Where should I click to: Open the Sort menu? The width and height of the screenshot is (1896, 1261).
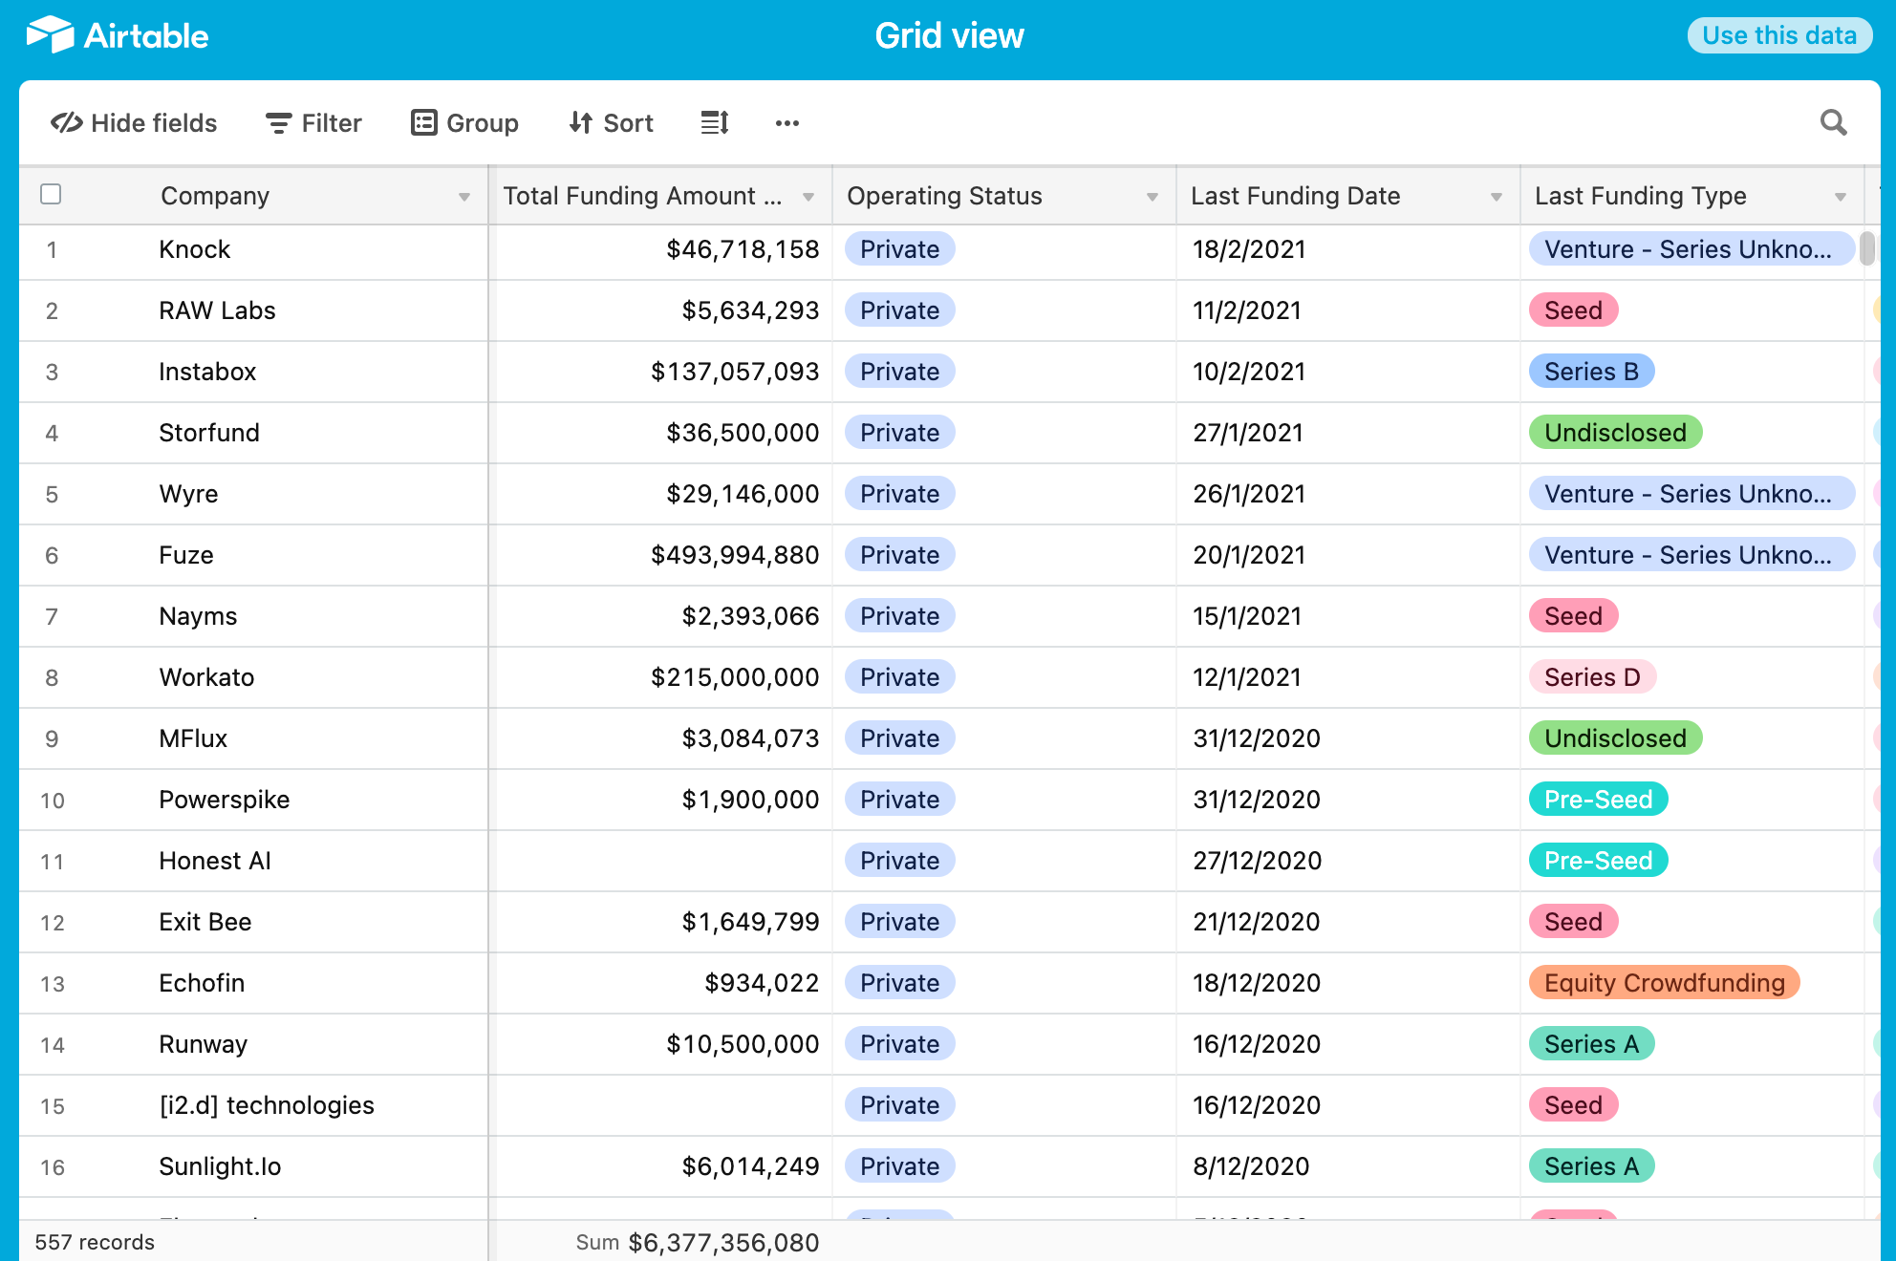pos(611,123)
